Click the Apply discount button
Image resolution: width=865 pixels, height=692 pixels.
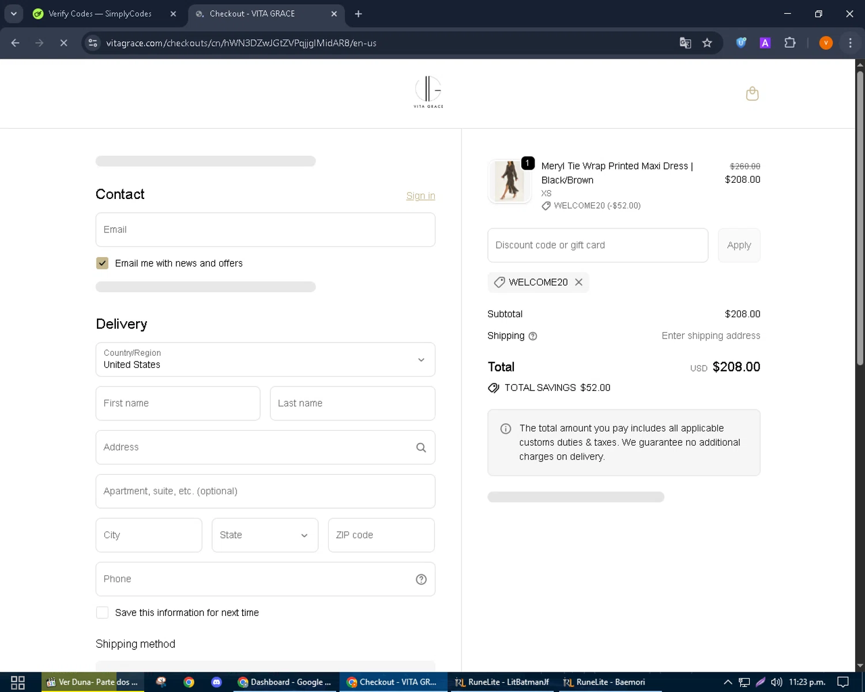[739, 245]
